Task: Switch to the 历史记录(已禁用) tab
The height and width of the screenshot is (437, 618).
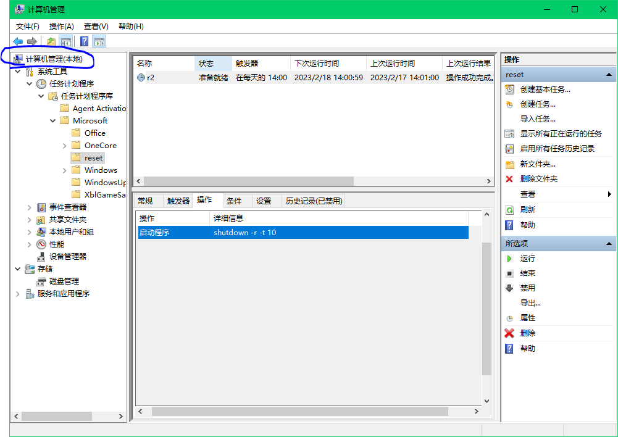Action: (x=314, y=201)
